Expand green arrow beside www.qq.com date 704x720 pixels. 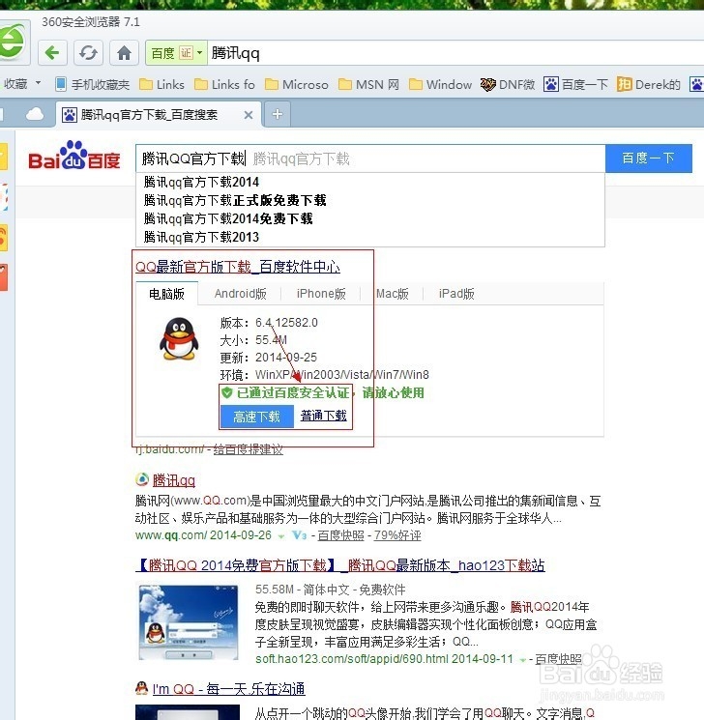[x=281, y=535]
